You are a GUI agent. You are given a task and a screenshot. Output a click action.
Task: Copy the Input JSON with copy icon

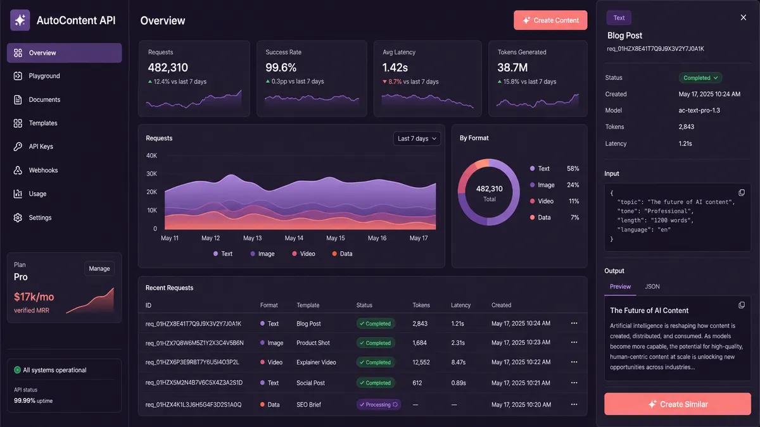point(742,192)
